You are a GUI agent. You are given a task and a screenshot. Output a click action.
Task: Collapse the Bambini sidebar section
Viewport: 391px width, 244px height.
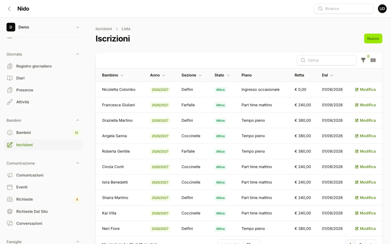point(78,120)
